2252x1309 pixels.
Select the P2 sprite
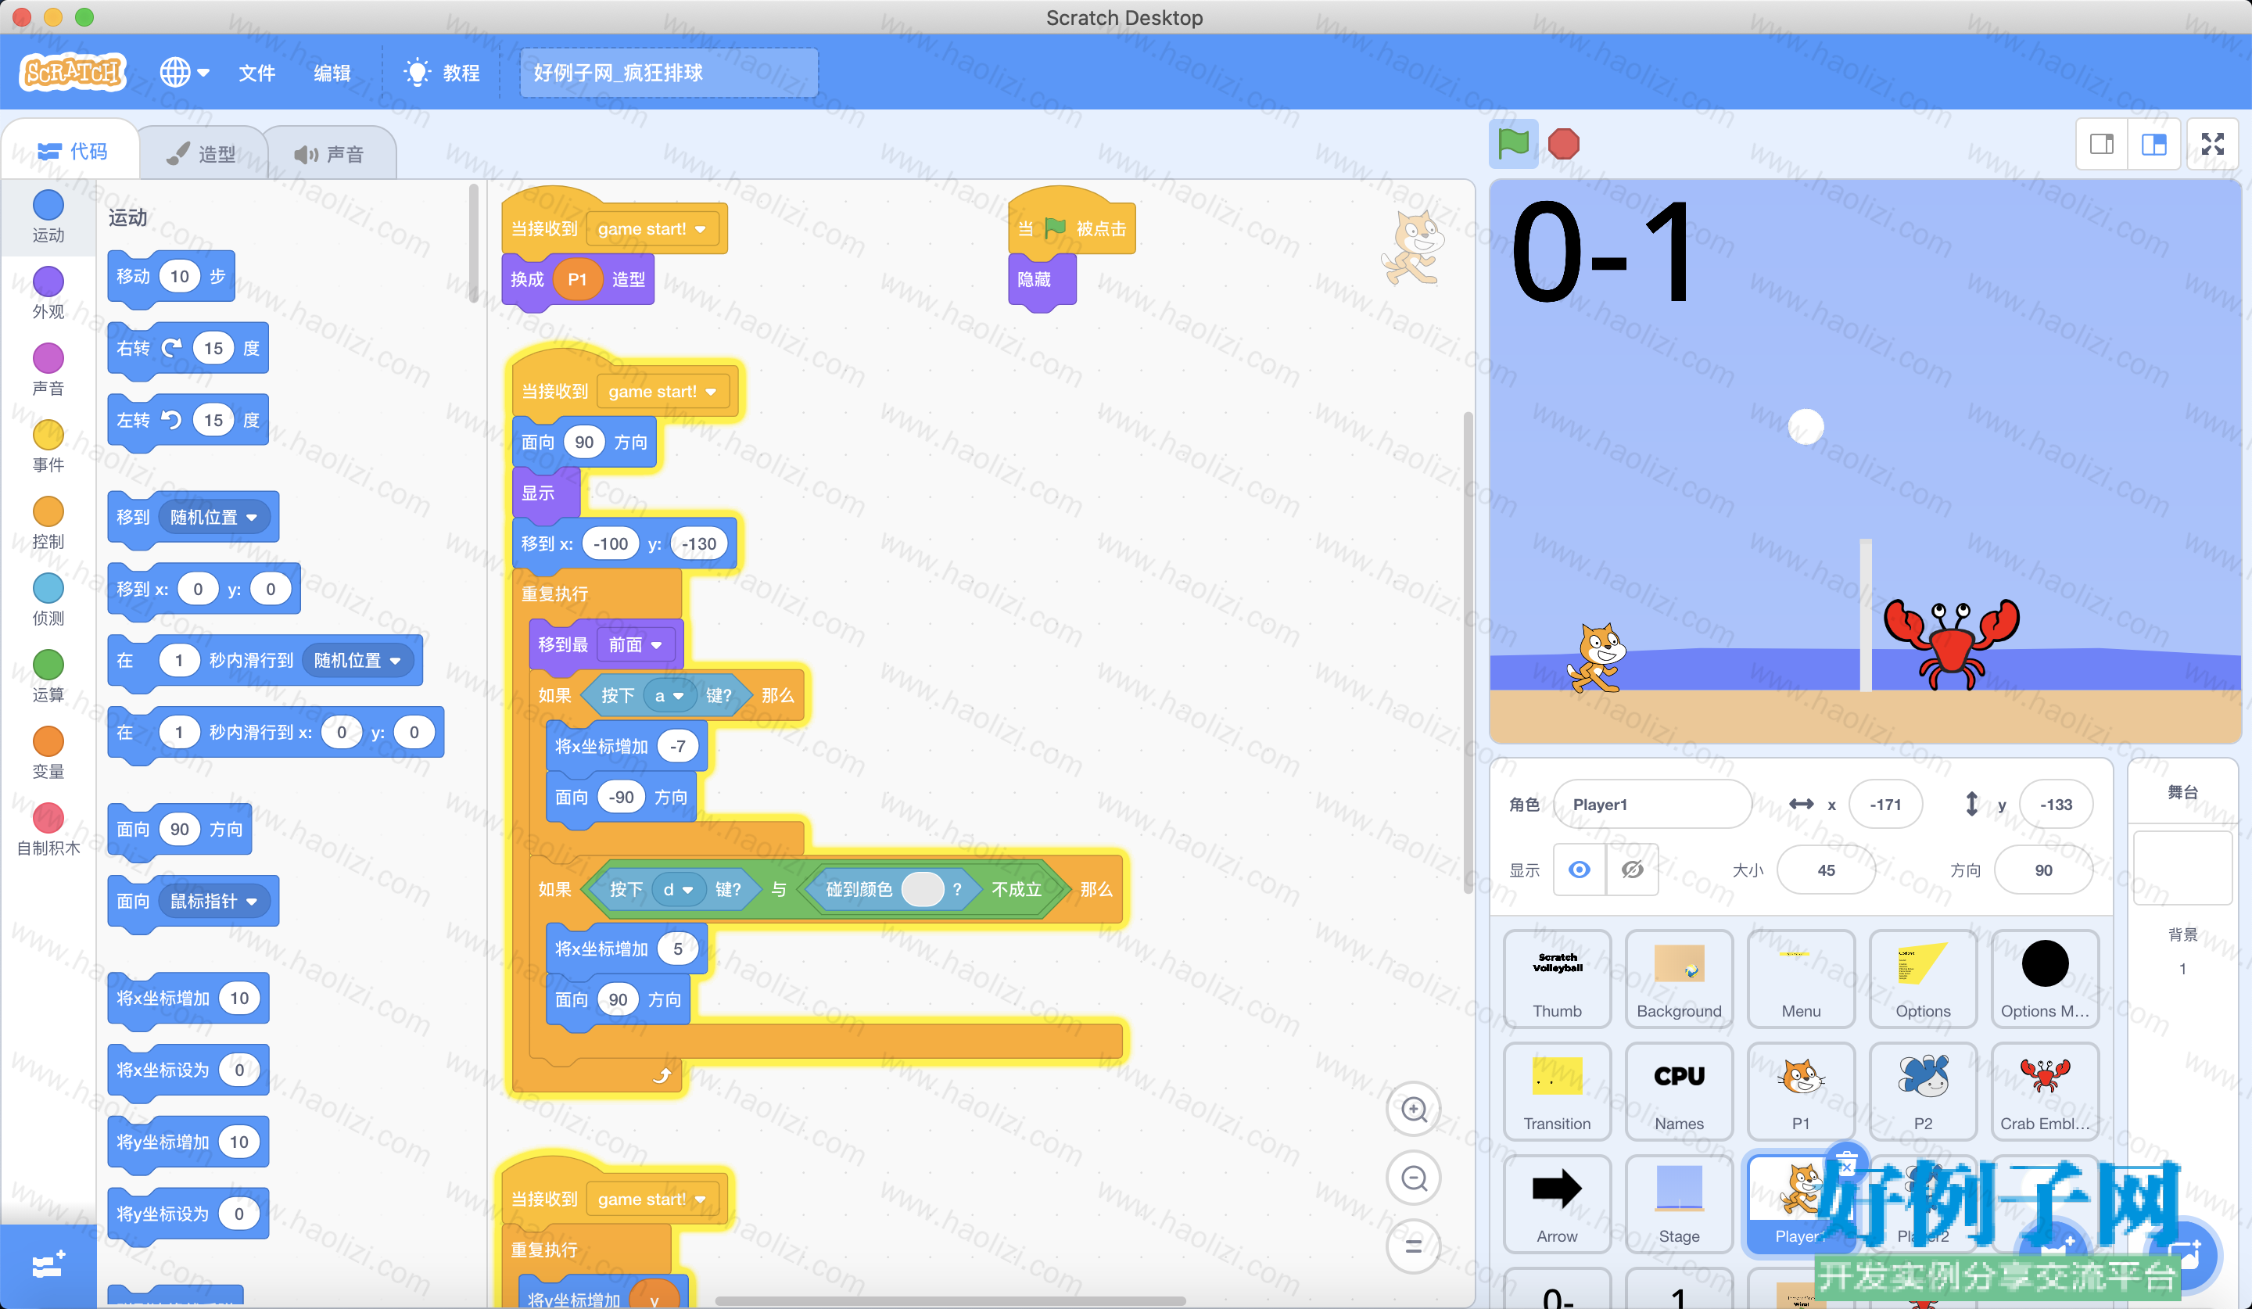coord(1923,1091)
